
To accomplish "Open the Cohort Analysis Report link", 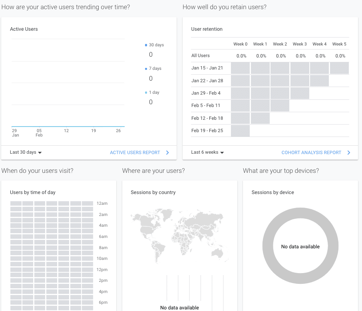I will click(311, 153).
